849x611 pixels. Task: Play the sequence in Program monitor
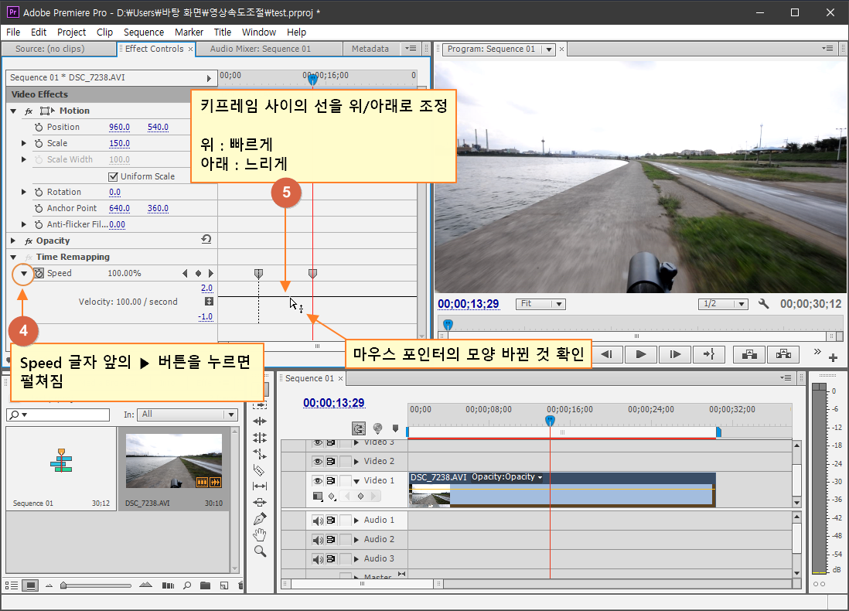[640, 354]
